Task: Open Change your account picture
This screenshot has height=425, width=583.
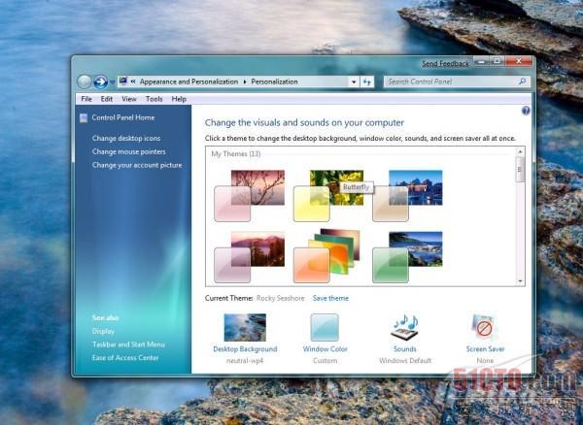Action: (x=137, y=165)
